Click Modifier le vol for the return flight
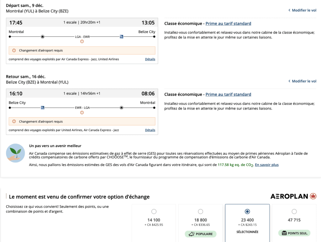This screenshot has height=242, width=321. pos(302,81)
